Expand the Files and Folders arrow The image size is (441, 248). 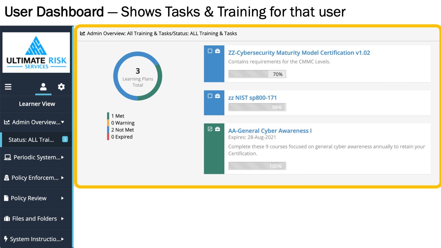(62, 219)
